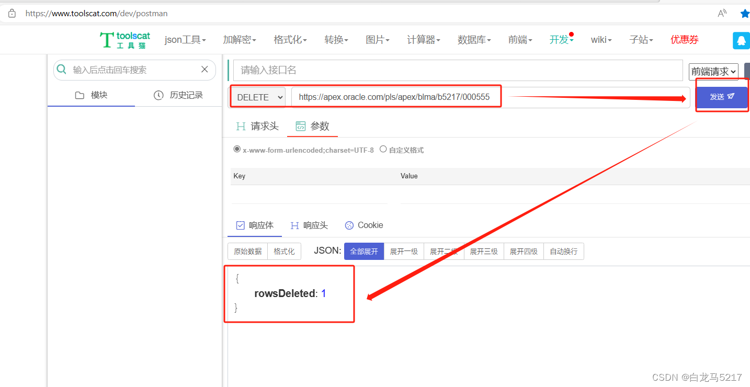This screenshot has width=750, height=387.
Task: Open the 加解密 menu
Action: 240,40
